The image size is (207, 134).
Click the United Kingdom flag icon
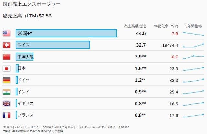pyautogui.click(x=6, y=103)
